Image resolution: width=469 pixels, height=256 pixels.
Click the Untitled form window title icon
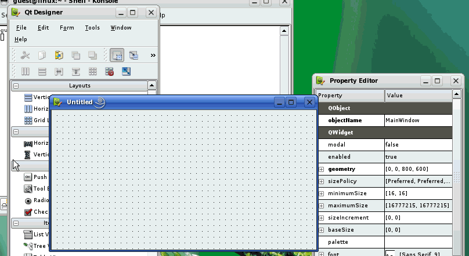point(57,103)
